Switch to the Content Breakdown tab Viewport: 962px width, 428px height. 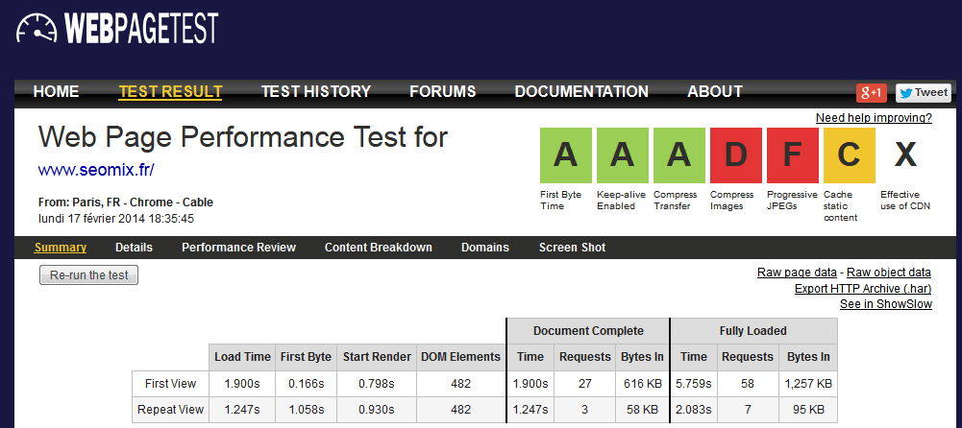pos(379,248)
